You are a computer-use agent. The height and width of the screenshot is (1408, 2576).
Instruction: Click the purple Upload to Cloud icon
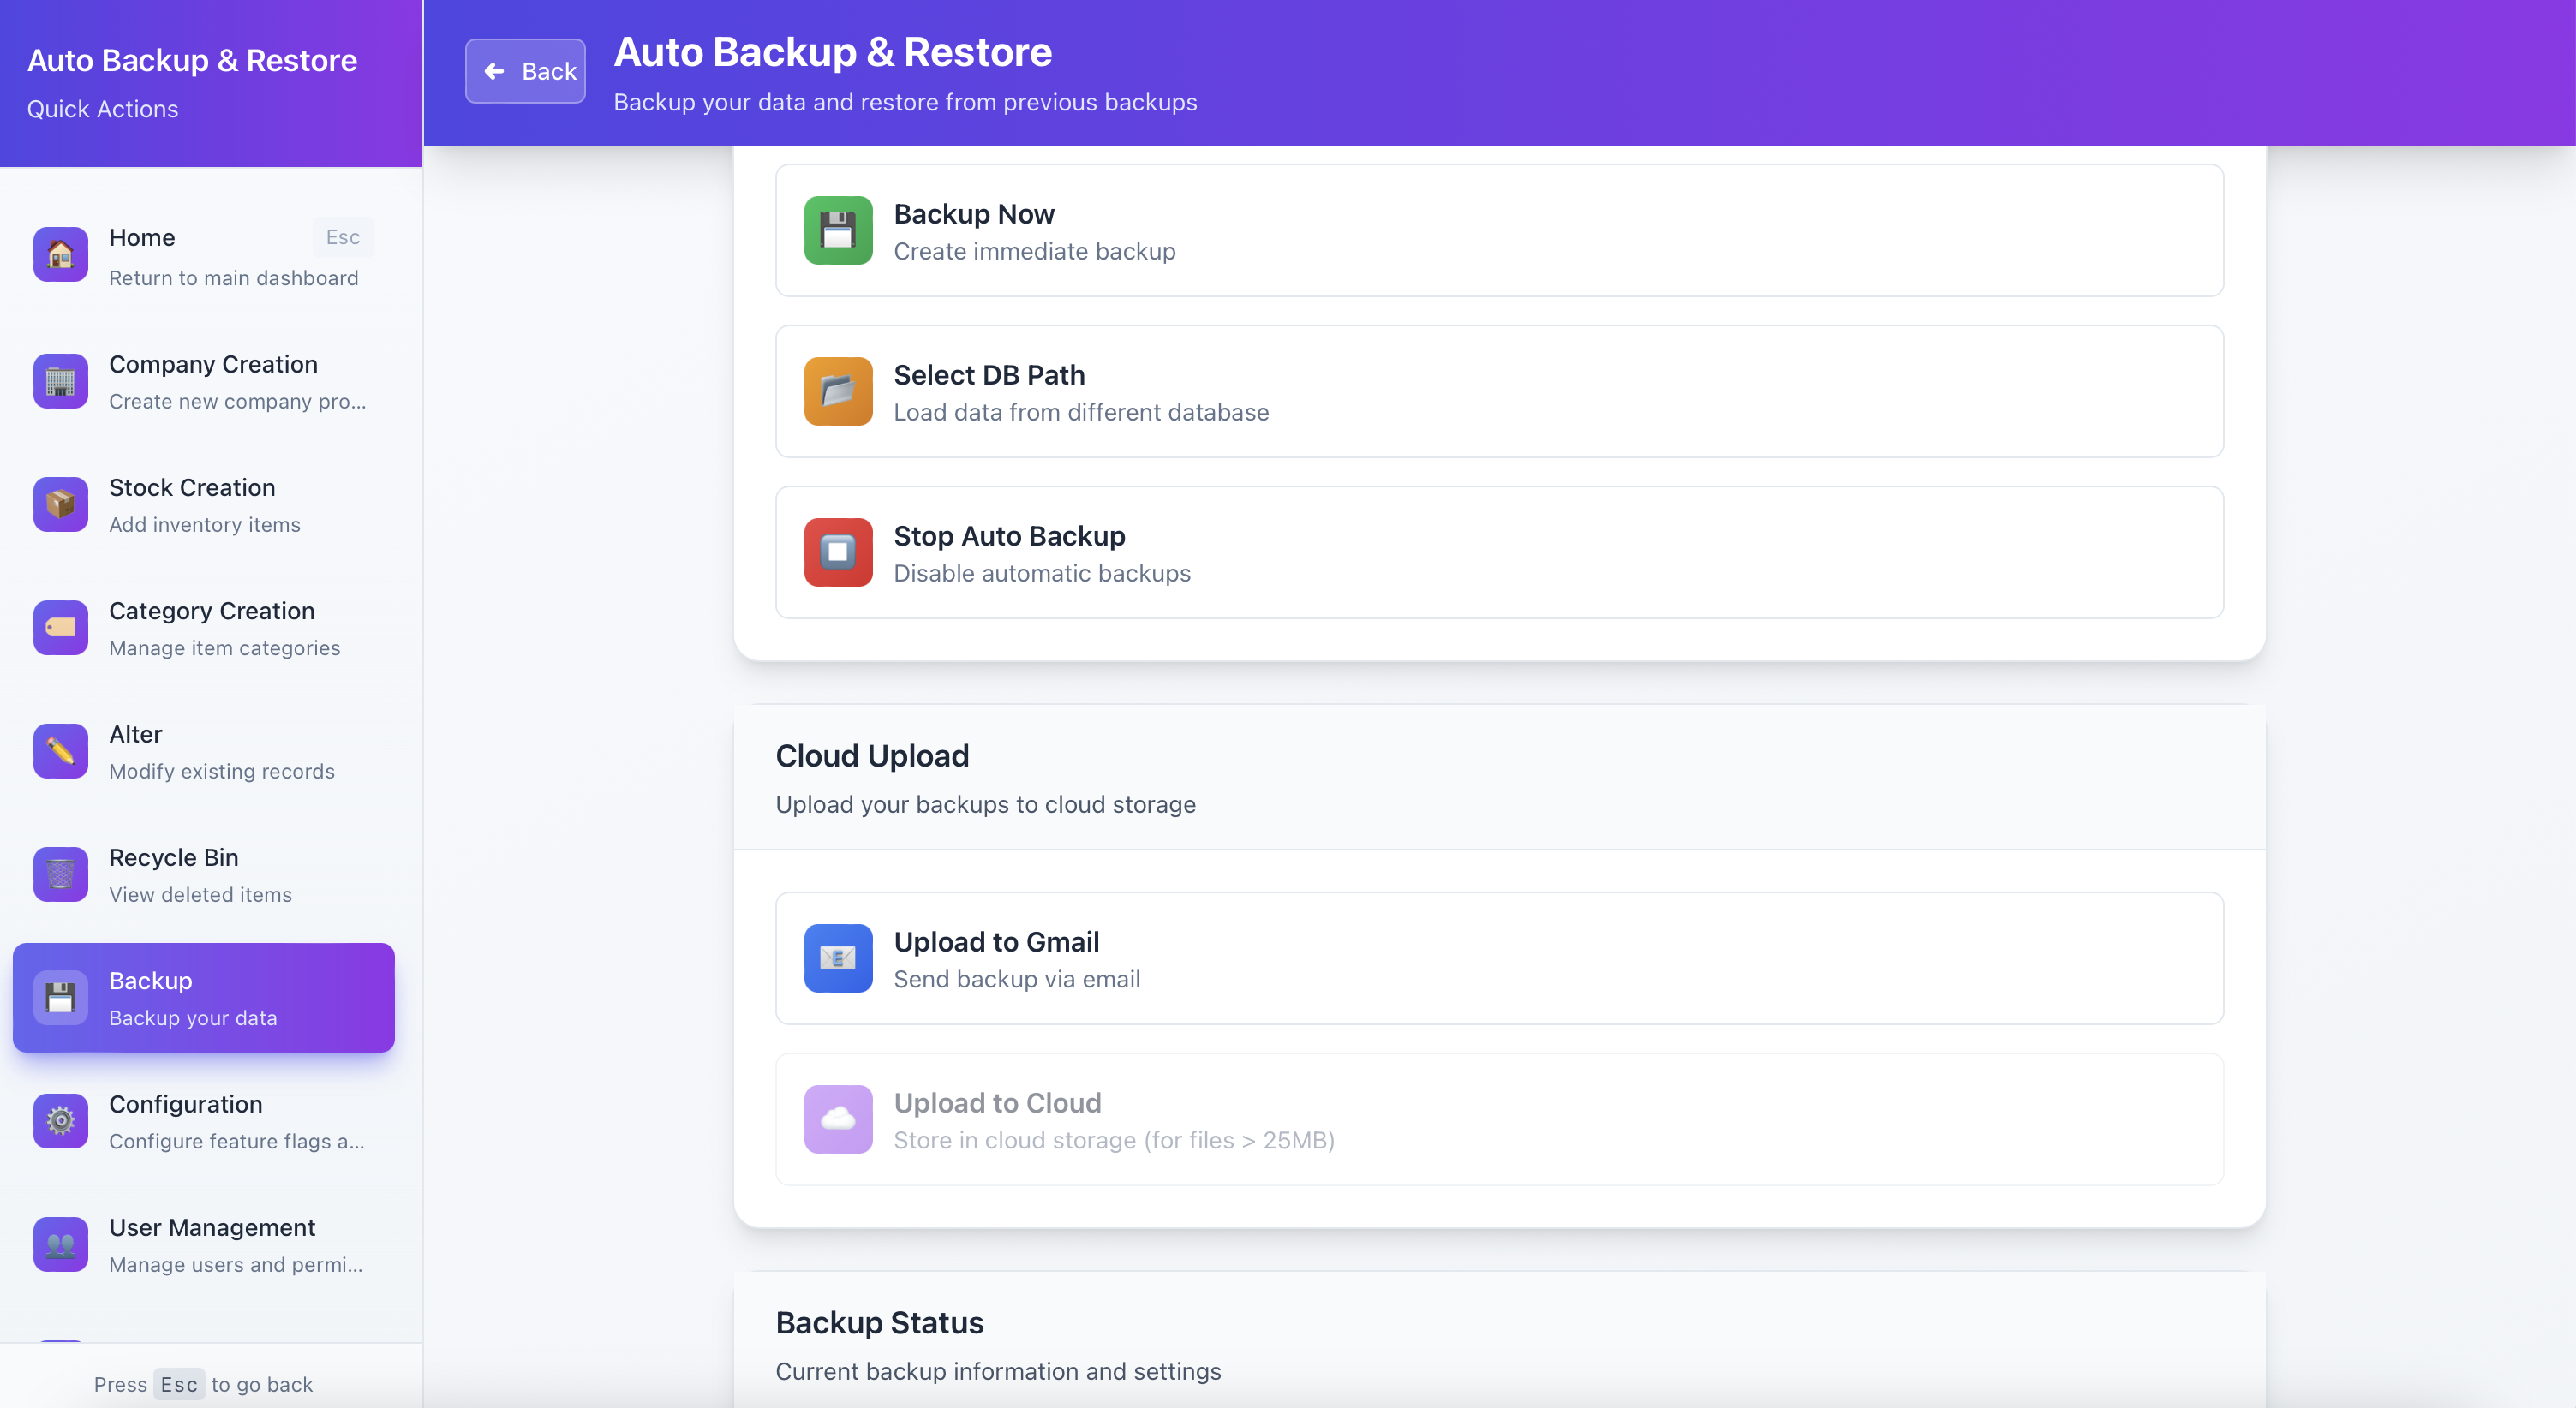(x=838, y=1119)
